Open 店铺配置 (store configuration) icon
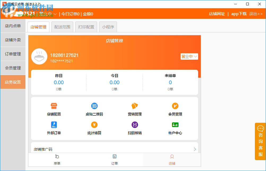The width and height of the screenshot is (266, 171). (54, 109)
